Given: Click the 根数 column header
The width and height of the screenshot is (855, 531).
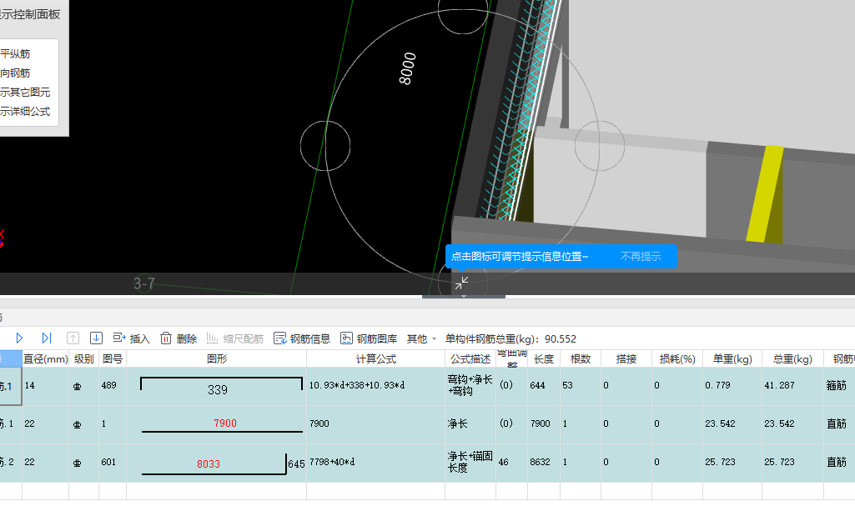Looking at the screenshot, I should (x=581, y=358).
